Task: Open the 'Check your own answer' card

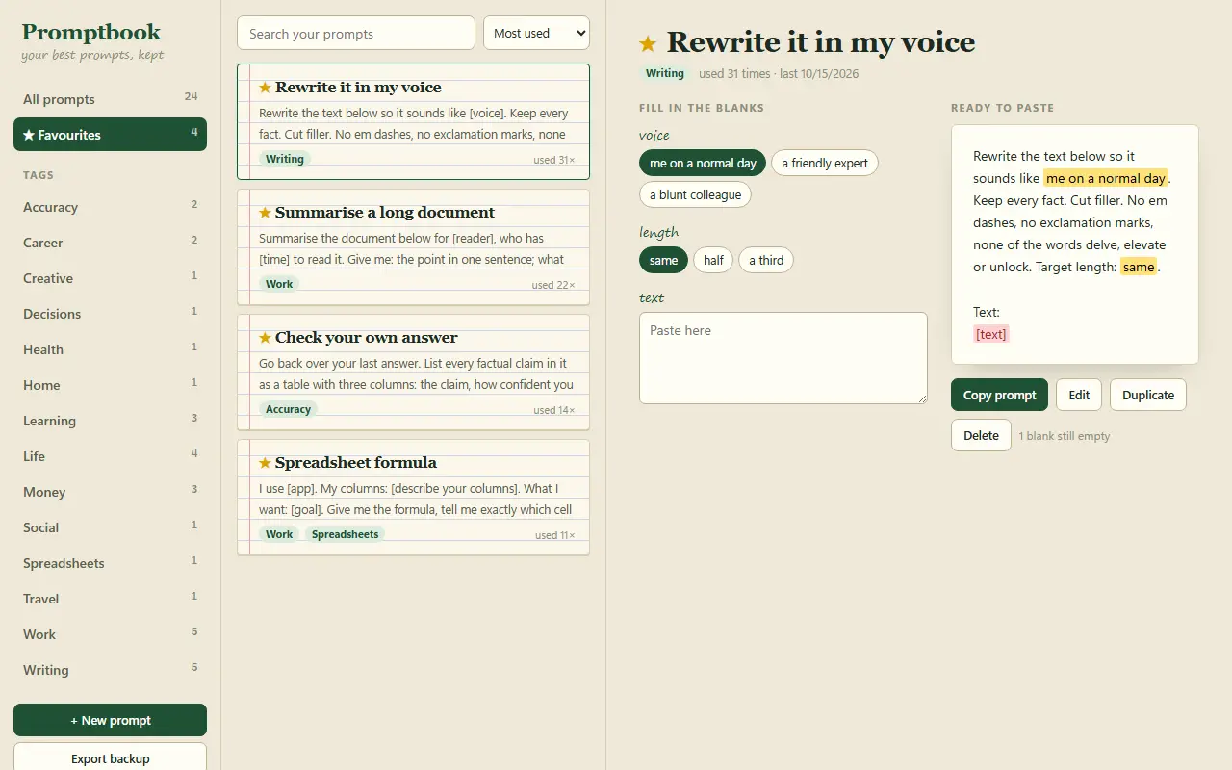Action: pos(413,372)
